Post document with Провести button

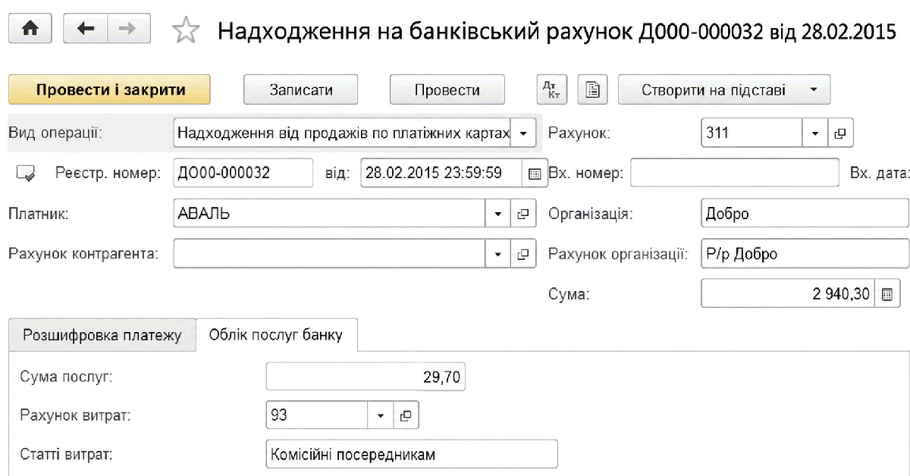447,89
